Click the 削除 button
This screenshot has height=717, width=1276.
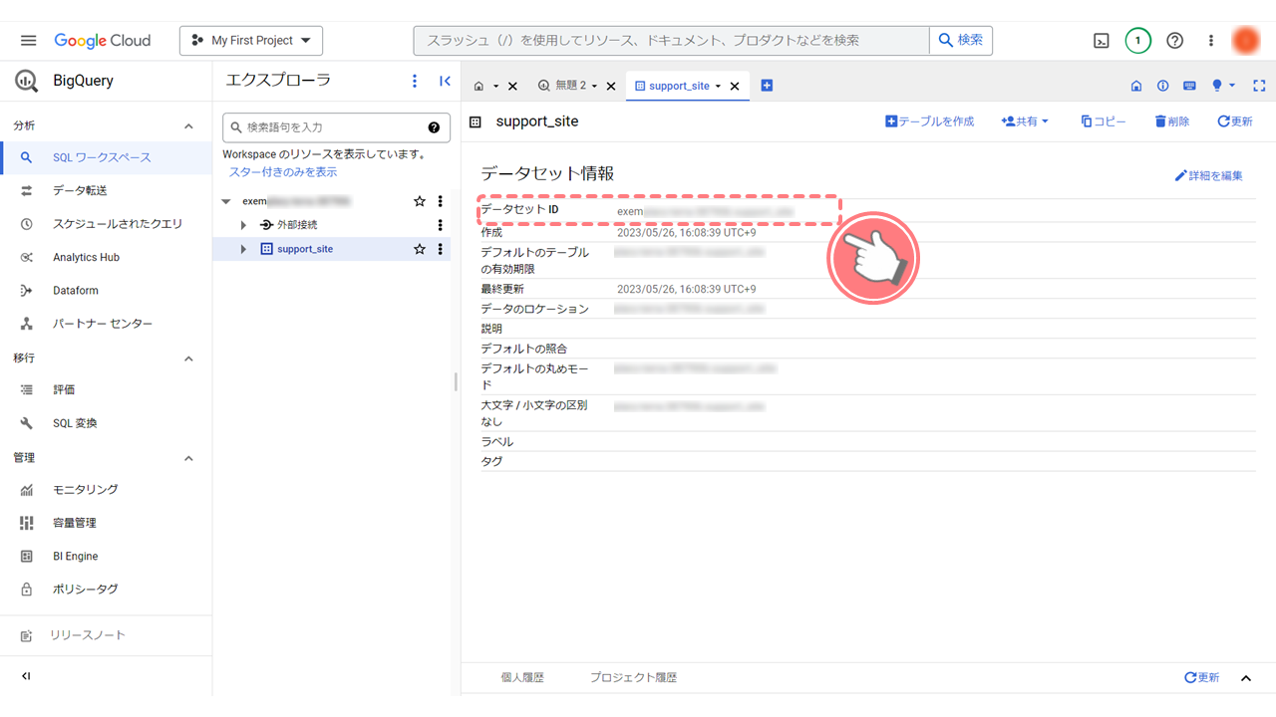tap(1172, 121)
